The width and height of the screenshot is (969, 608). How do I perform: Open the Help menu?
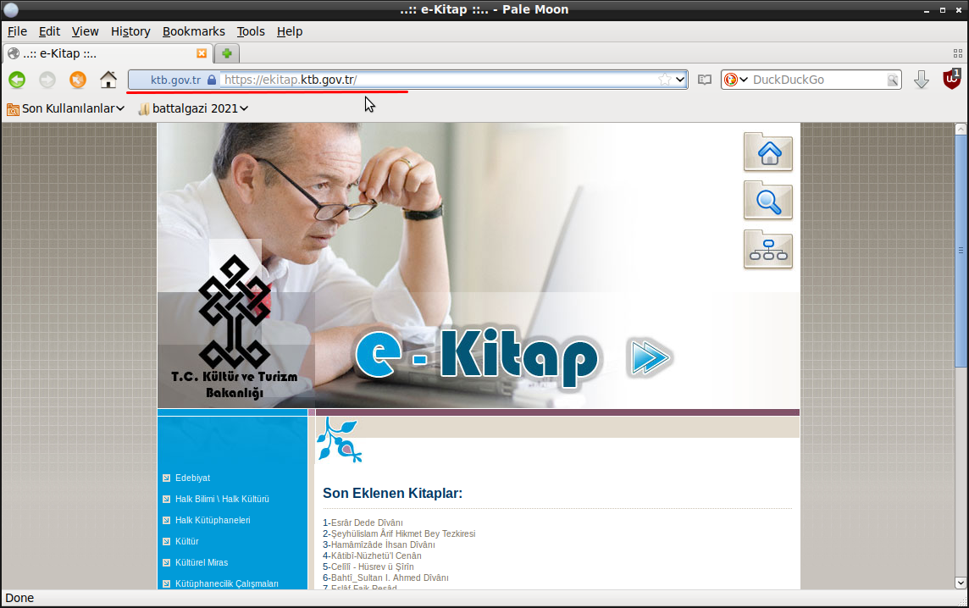[289, 31]
